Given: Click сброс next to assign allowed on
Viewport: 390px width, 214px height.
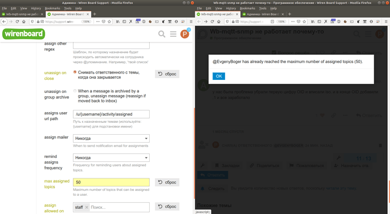Looking at the screenshot, I should click(x=167, y=207).
